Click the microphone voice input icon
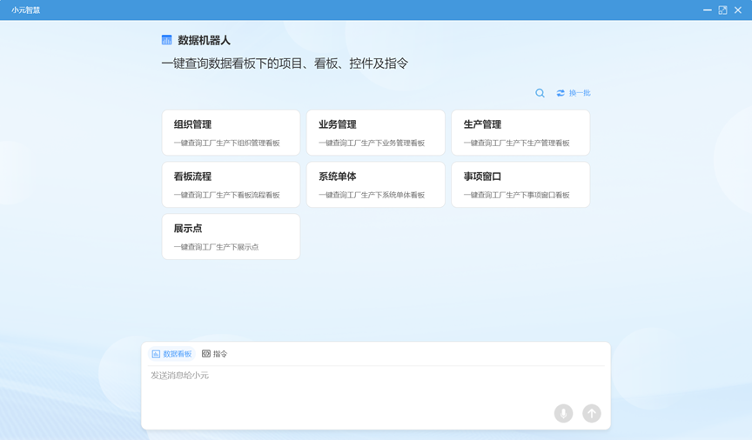 pos(563,413)
